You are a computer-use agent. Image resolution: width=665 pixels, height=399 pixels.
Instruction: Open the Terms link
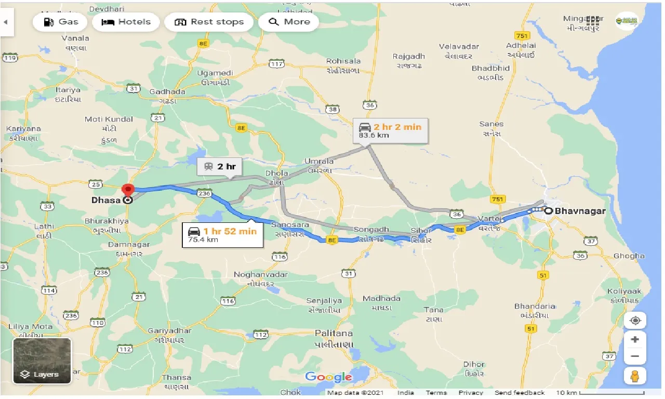[436, 393]
